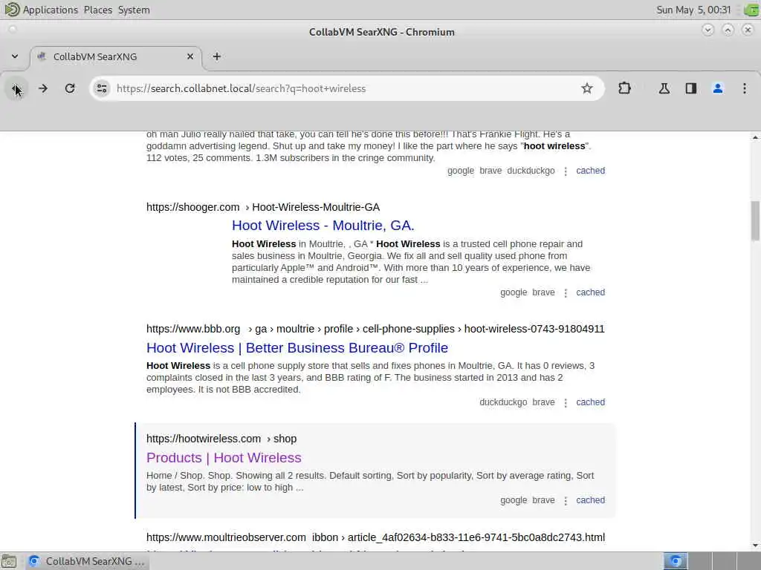Click https://www.bbb.org URL text
Screen dimensions: 761x570
click(x=193, y=329)
